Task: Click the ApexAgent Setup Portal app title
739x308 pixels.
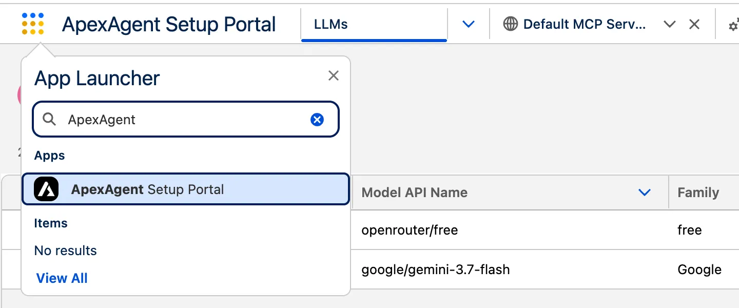Action: tap(169, 24)
